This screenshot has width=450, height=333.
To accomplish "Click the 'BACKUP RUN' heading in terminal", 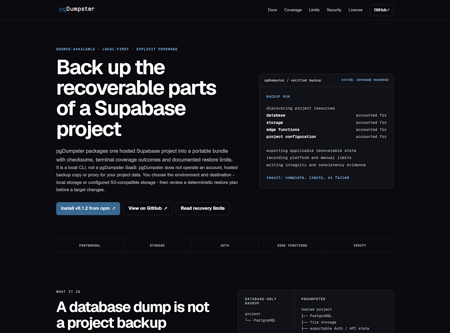I will pyautogui.click(x=278, y=96).
